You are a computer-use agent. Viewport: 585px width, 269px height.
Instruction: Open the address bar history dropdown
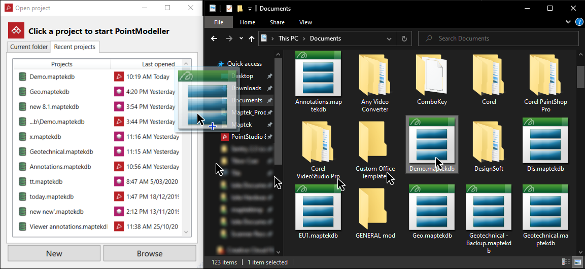coord(390,39)
